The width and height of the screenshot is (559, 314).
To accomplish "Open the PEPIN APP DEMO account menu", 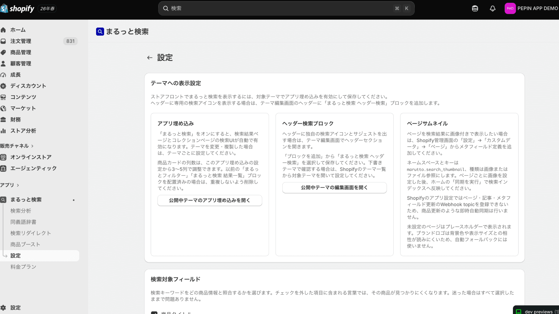I will pos(531,8).
